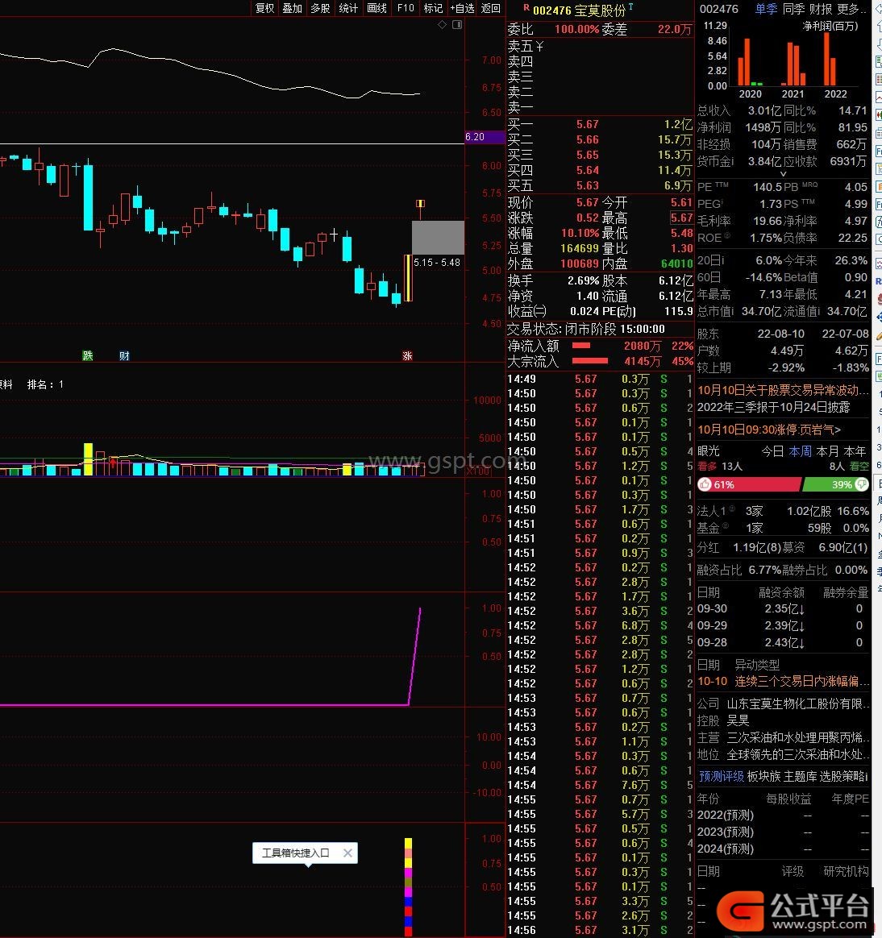Select 本月 in the 眼光 poll

tap(827, 451)
